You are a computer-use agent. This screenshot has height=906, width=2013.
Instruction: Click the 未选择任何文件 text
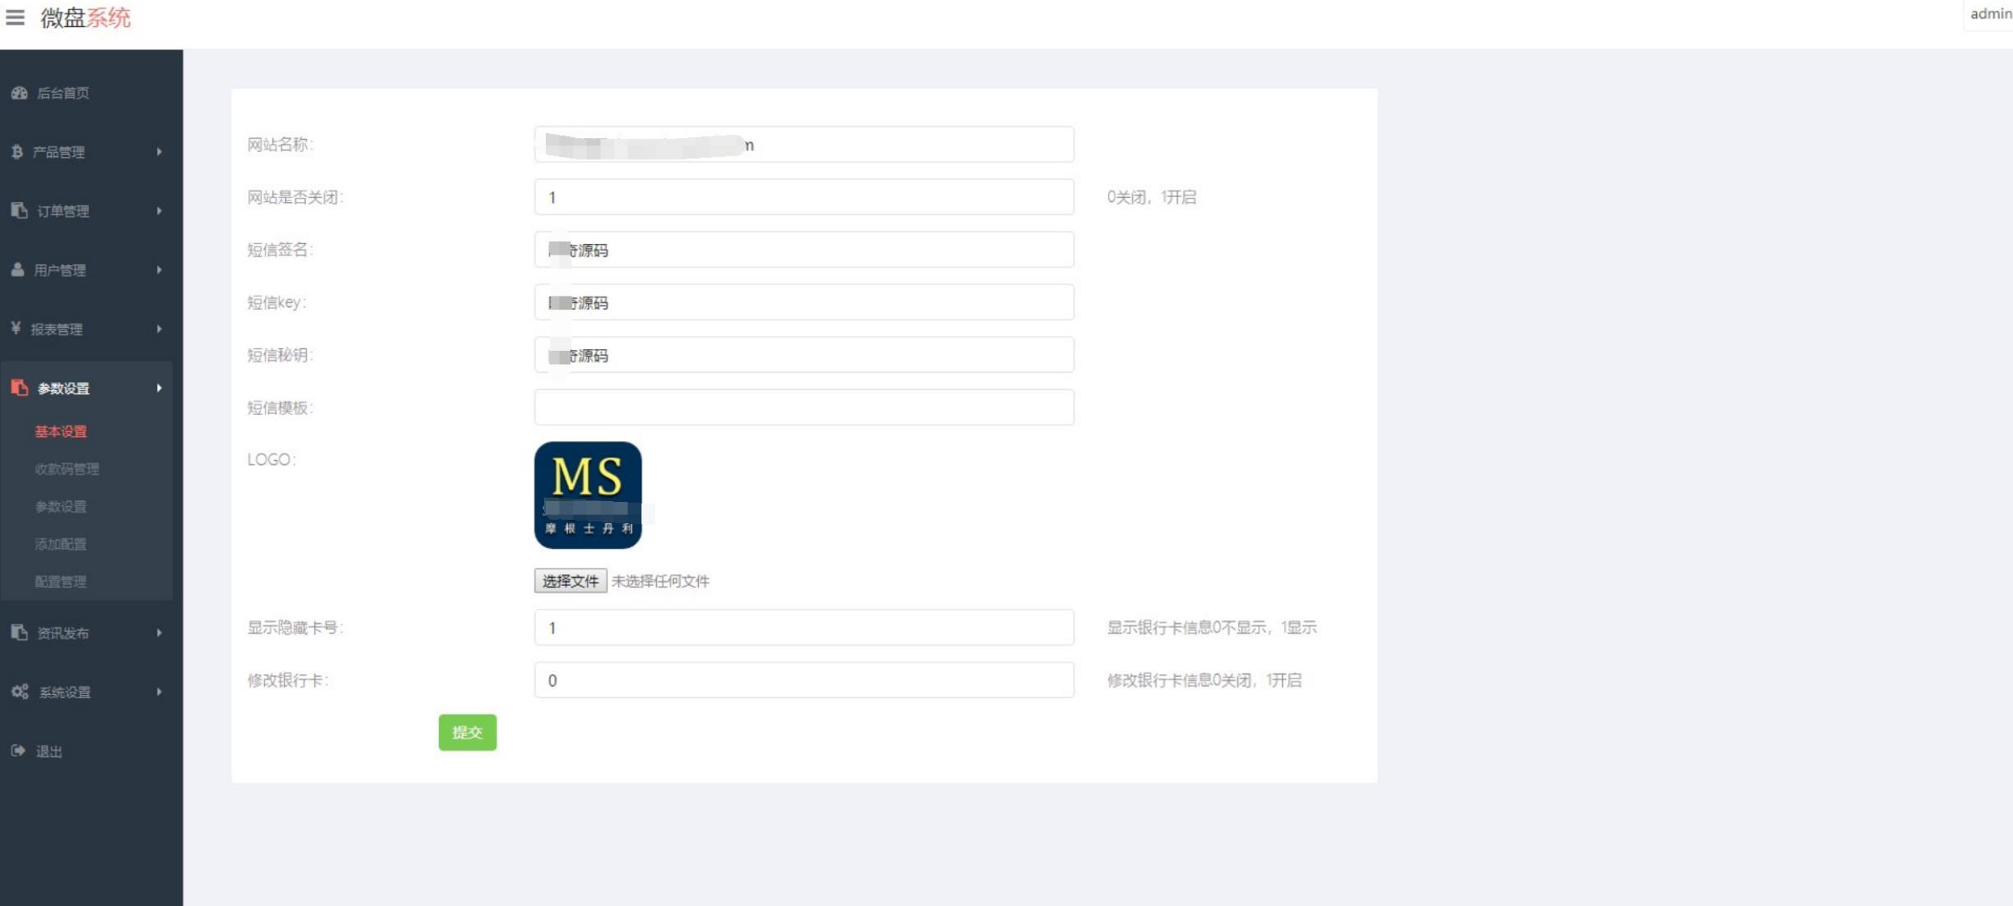coord(660,582)
